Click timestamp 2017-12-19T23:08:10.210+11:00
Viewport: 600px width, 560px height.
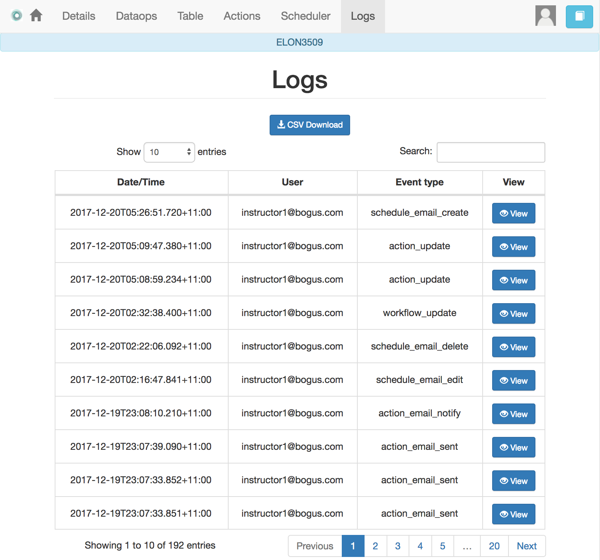141,413
